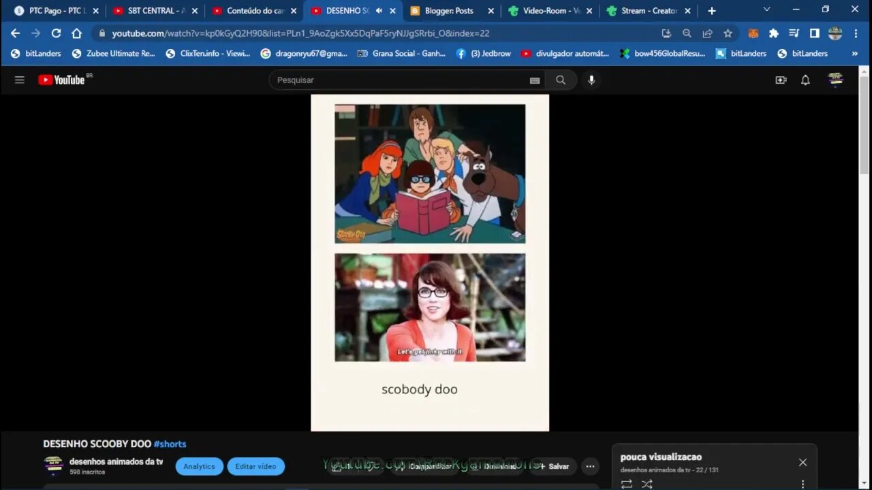Screen dimensions: 872x490
Task: Open the #shorts hashtag link
Action: point(170,444)
